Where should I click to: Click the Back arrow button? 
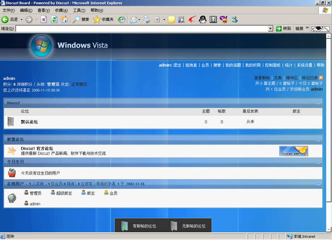click(x=5, y=19)
